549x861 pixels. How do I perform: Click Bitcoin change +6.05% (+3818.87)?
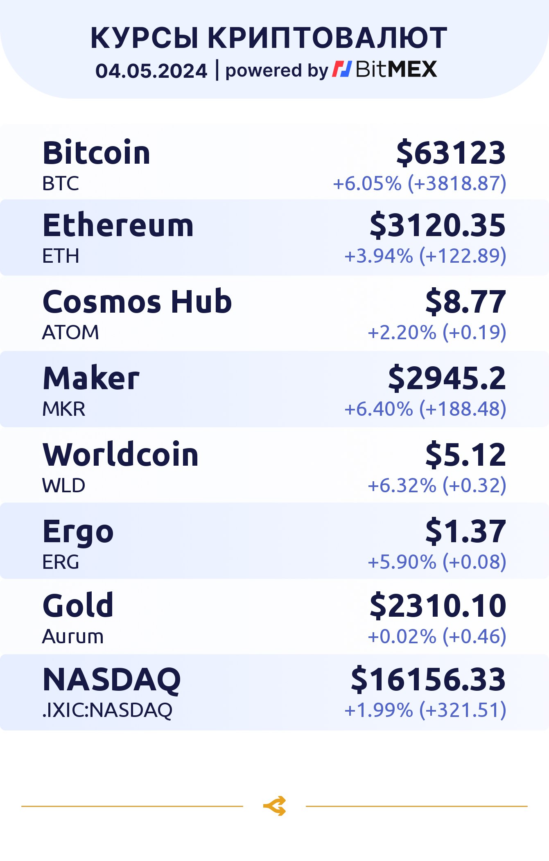[x=420, y=183]
